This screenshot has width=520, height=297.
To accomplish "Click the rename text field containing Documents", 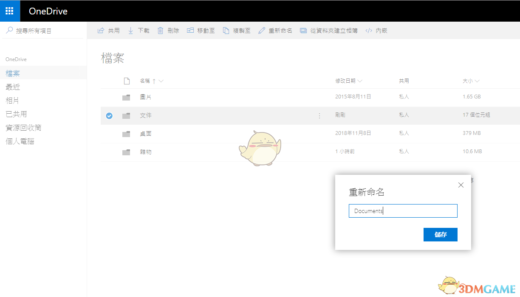I will [403, 211].
